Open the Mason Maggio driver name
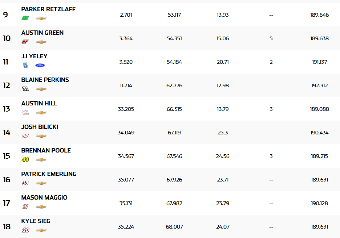 tap(44, 197)
